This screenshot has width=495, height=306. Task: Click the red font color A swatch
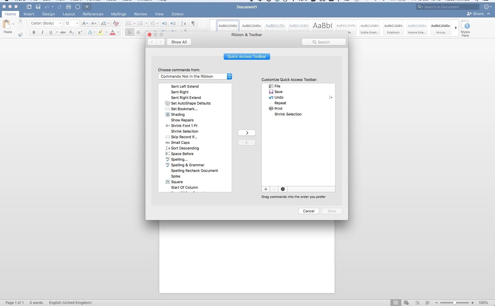[113, 32]
